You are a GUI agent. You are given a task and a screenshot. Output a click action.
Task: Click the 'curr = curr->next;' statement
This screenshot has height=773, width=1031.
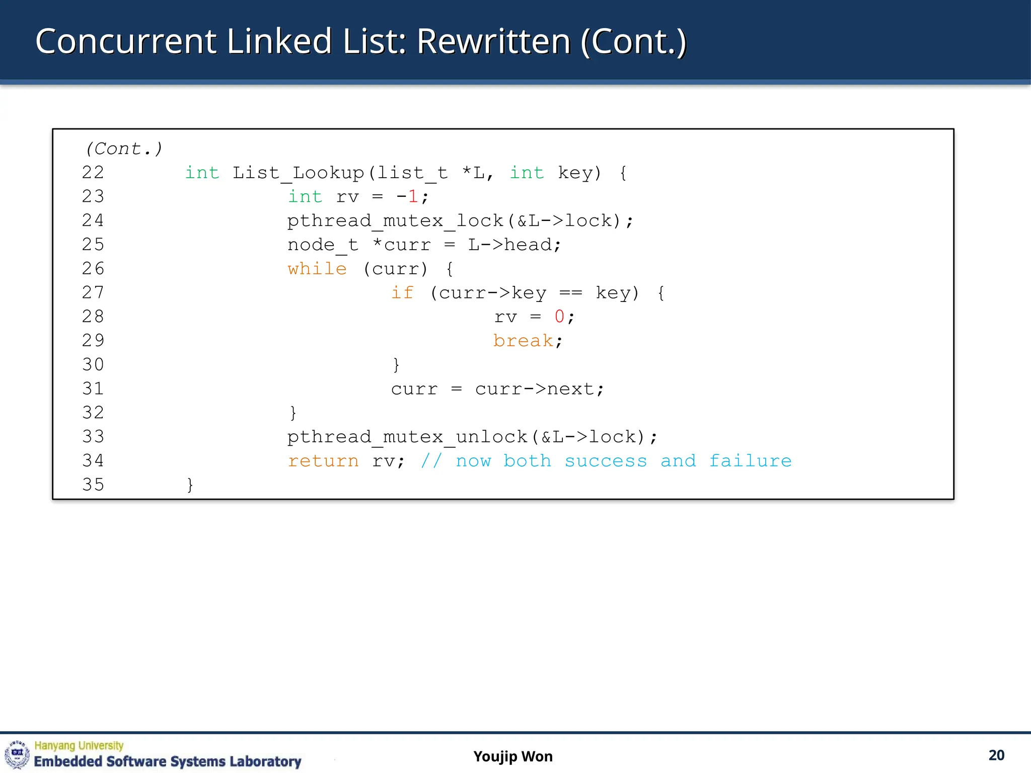497,389
